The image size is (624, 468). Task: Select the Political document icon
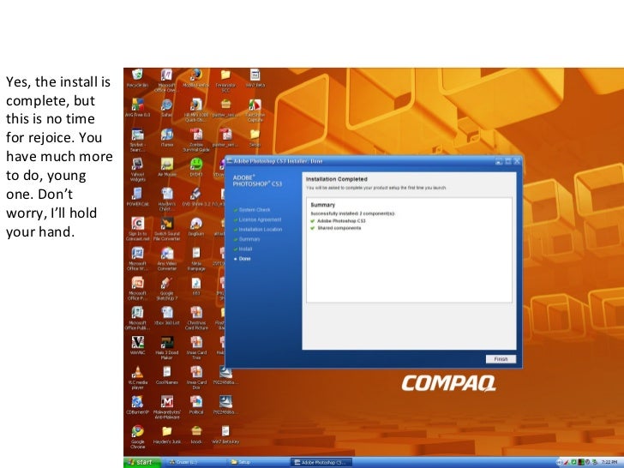tap(195, 405)
